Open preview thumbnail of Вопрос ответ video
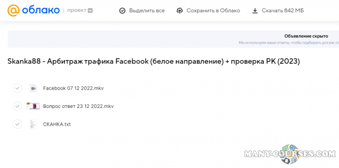This screenshot has width=339, height=168. [x=33, y=106]
